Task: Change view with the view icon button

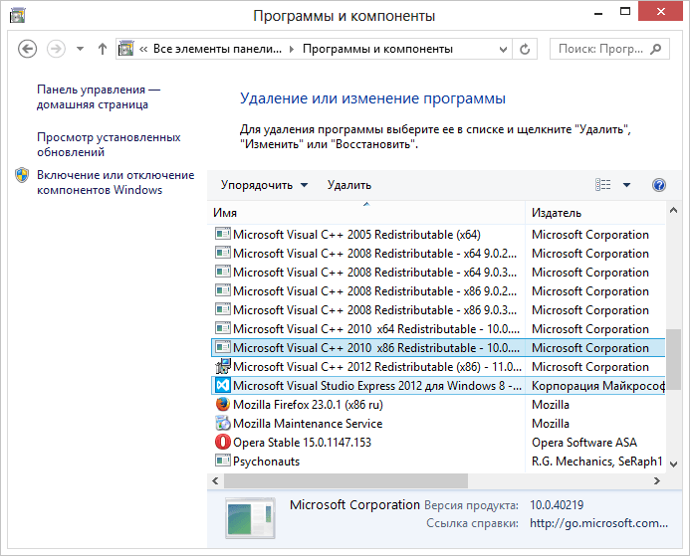Action: pyautogui.click(x=602, y=185)
